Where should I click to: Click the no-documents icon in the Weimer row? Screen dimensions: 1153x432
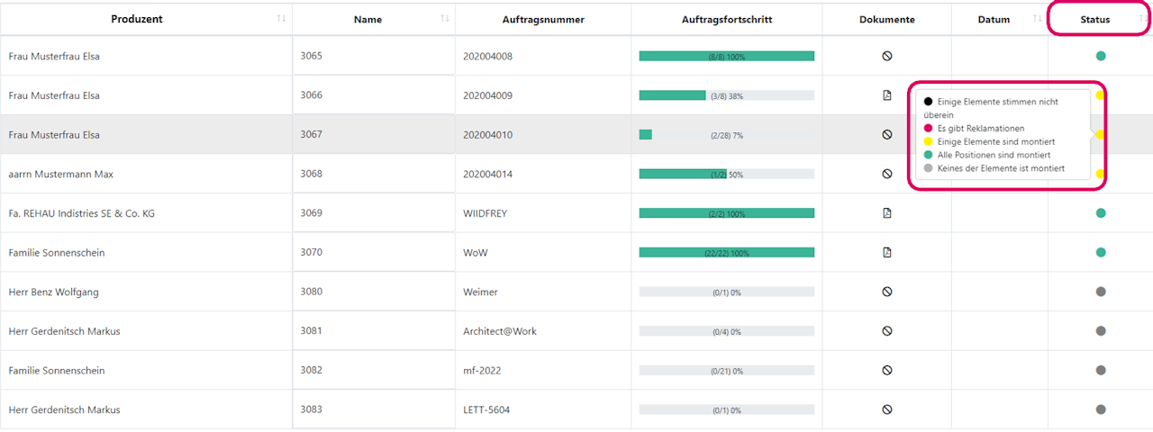[x=886, y=292]
